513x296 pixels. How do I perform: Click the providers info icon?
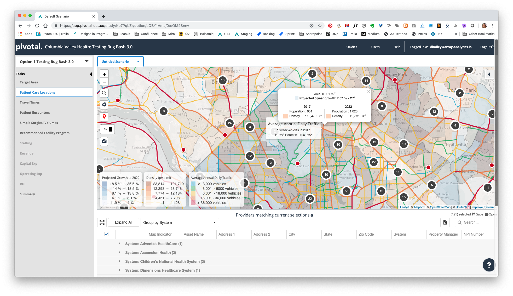point(312,215)
